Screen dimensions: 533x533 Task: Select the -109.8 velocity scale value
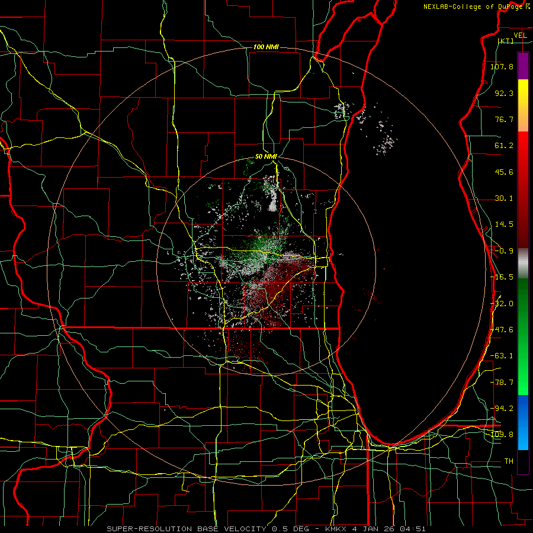(502, 435)
